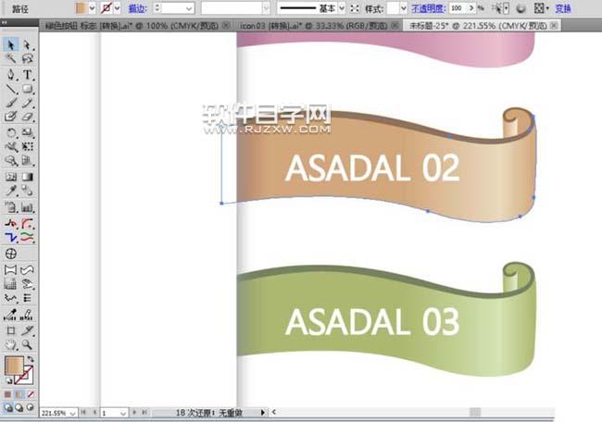Close the icon03 document tab
This screenshot has width=602, height=422.
(x=395, y=25)
